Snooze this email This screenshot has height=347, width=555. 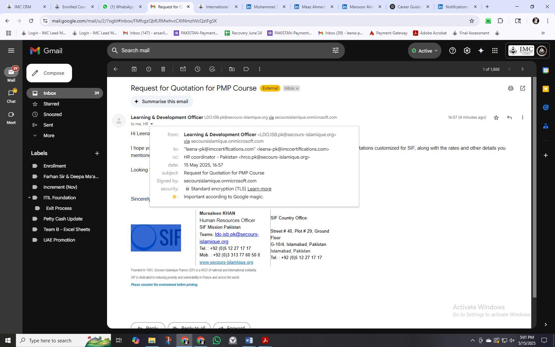198,69
